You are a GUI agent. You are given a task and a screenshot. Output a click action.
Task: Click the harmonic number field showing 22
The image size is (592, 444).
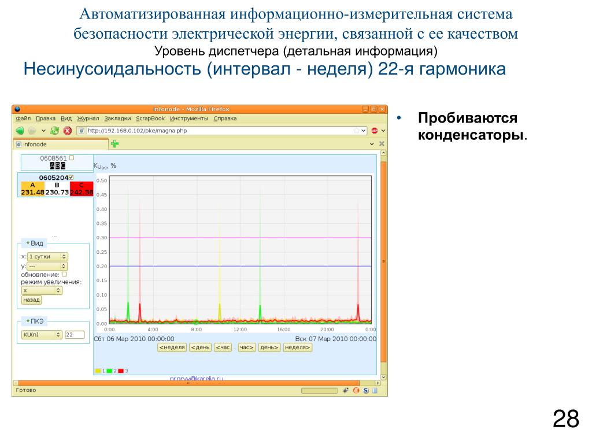75,335
